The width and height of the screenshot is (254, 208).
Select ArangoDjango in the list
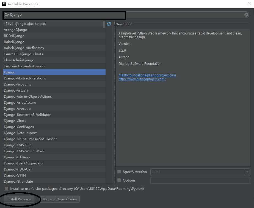click(54, 30)
